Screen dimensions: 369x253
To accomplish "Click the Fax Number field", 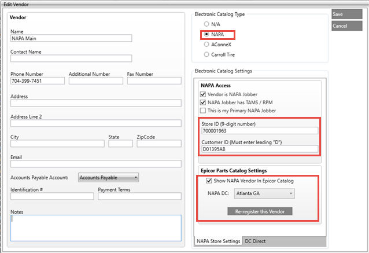I will pos(154,81).
